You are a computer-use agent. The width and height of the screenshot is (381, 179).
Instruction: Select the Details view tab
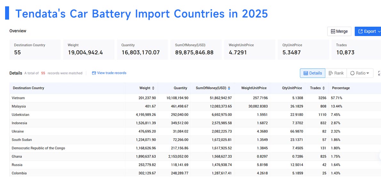pos(312,73)
